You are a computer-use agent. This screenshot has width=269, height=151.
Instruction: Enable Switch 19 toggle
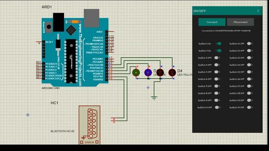250,100
